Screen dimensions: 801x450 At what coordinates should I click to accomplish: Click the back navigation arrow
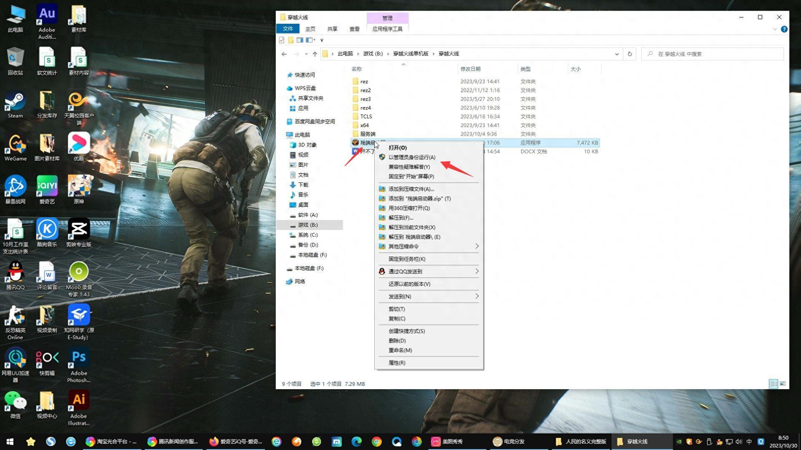click(284, 54)
